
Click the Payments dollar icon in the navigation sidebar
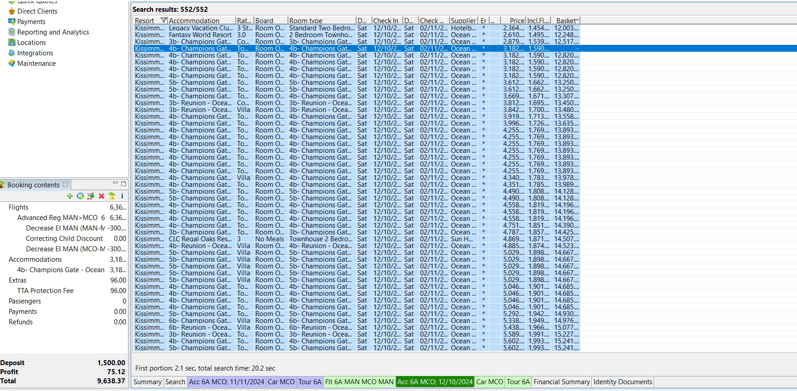(x=12, y=22)
